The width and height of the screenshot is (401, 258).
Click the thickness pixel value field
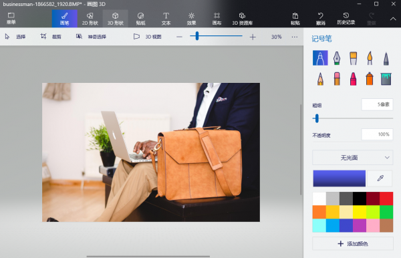(377, 104)
